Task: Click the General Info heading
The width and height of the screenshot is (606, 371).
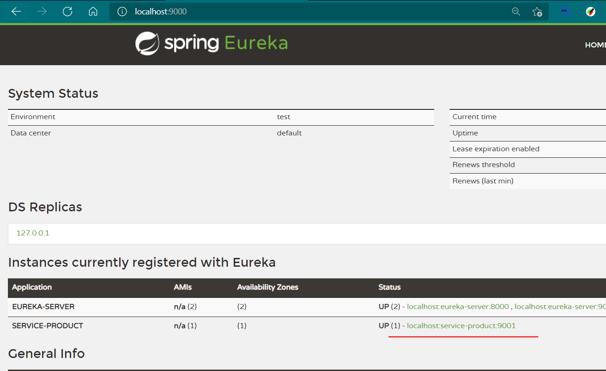Action: 47,354
